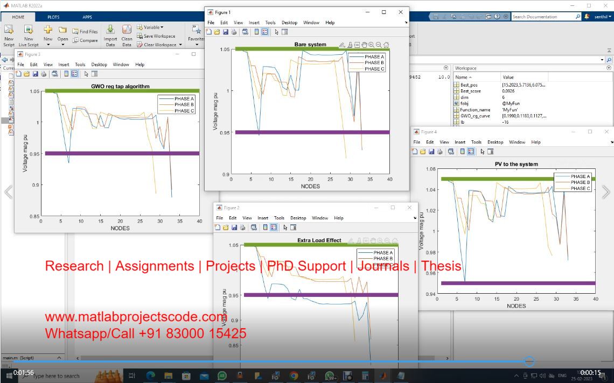Click the New Live Script icon
This screenshot has height=383, width=614.
(x=29, y=35)
